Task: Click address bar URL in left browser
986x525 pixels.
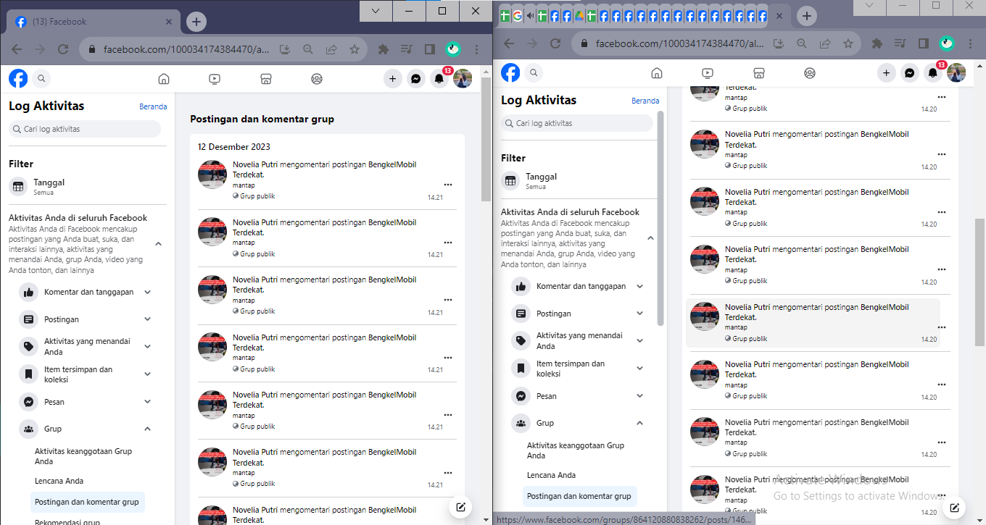Action: point(186,49)
